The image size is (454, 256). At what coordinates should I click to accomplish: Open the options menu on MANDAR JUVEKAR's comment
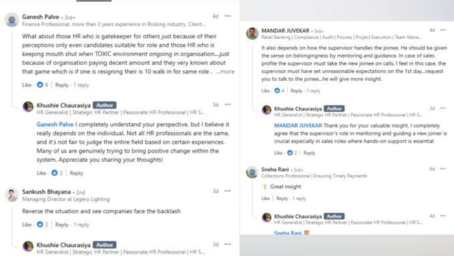click(443, 30)
